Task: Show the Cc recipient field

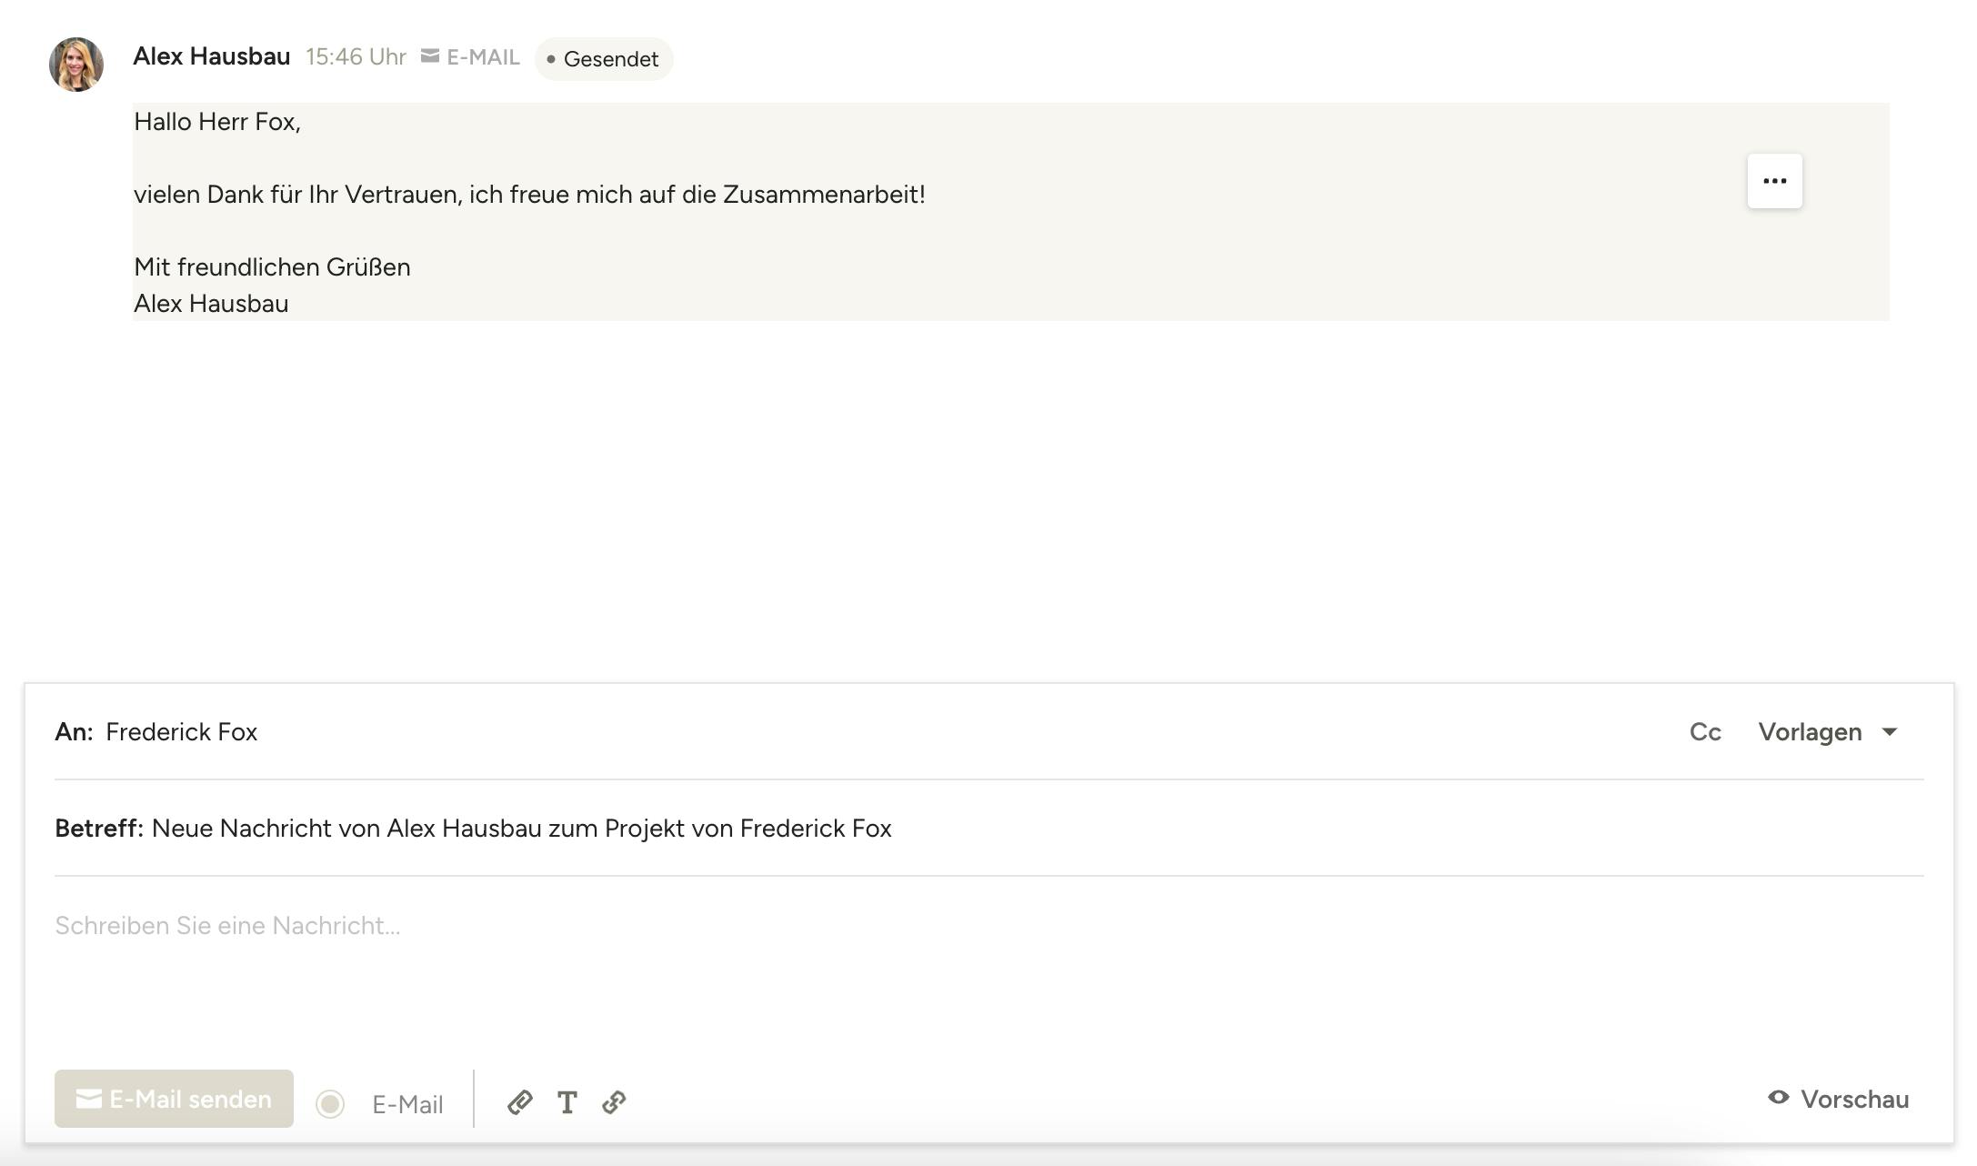Action: coord(1705,732)
